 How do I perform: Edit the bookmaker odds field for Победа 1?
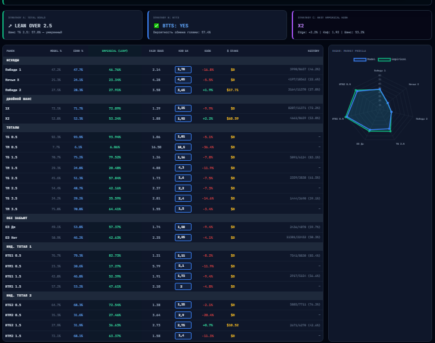click(183, 70)
